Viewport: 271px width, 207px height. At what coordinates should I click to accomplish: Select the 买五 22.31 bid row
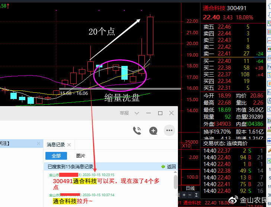tap(233, 88)
